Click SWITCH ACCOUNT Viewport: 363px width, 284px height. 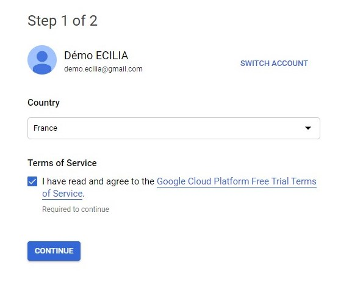tap(274, 64)
